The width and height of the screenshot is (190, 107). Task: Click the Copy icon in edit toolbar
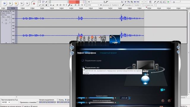(129, 2)
